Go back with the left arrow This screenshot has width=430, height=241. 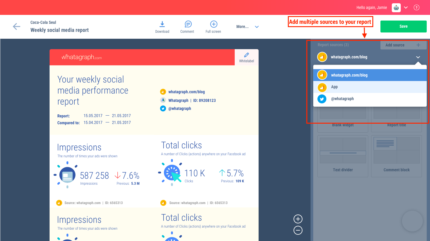[16, 27]
